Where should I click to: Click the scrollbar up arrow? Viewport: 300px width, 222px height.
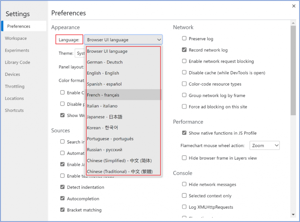293,23
